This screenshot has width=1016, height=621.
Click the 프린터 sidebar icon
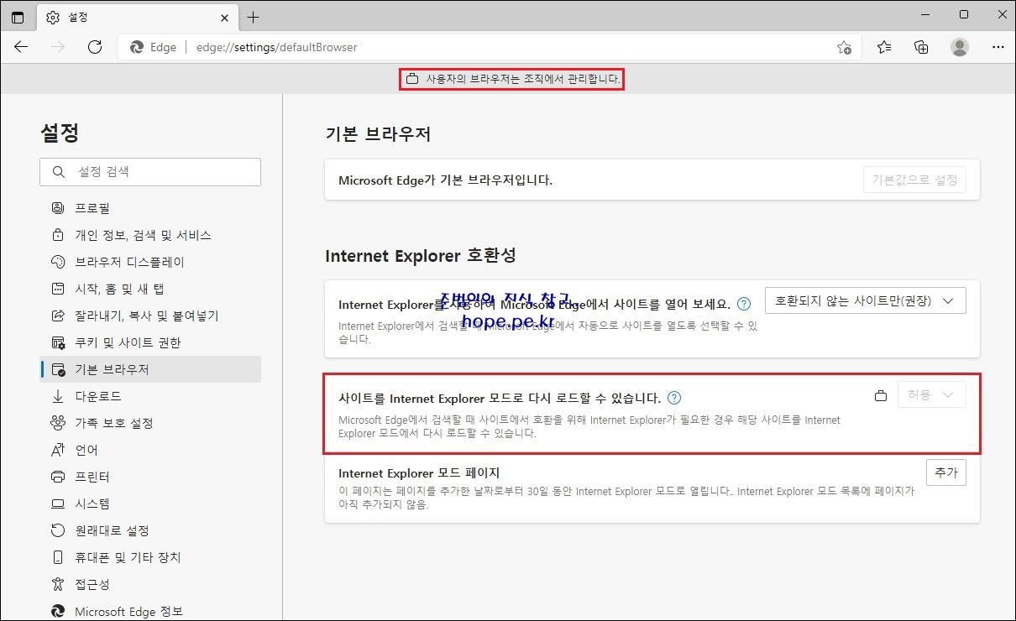pyautogui.click(x=58, y=477)
